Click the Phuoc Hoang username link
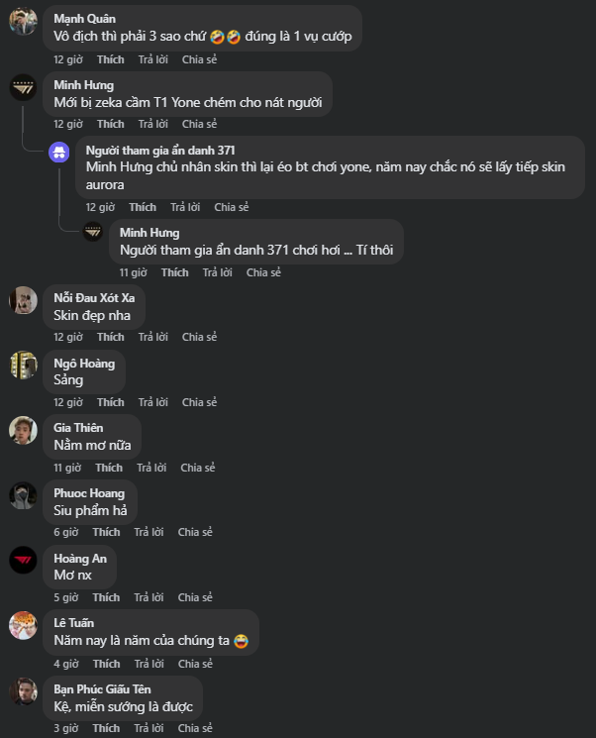596x738 pixels. tap(89, 493)
